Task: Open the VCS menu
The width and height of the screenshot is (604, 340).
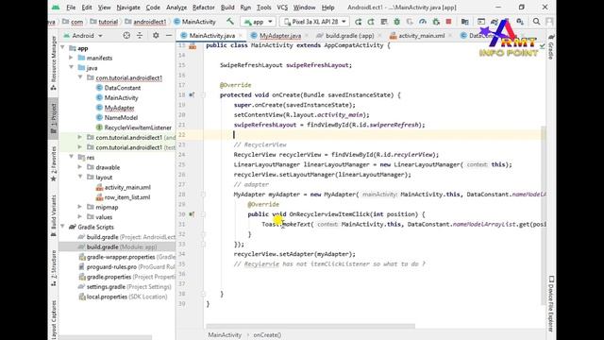Action: (x=282, y=8)
